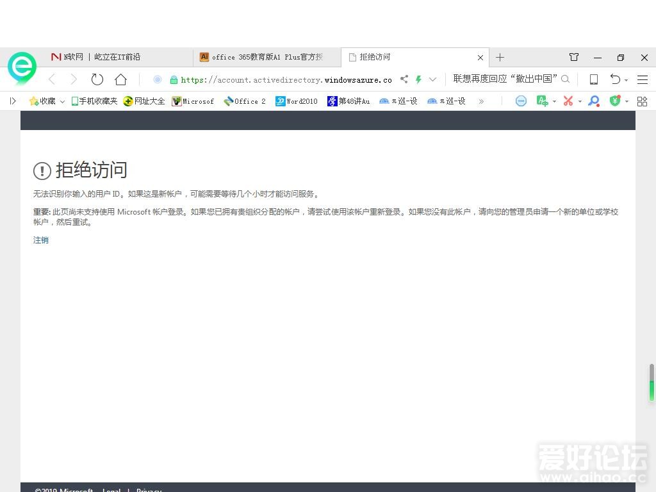Click the wallet security shield icon
Viewport: 656px width, 492px height.
[x=616, y=101]
